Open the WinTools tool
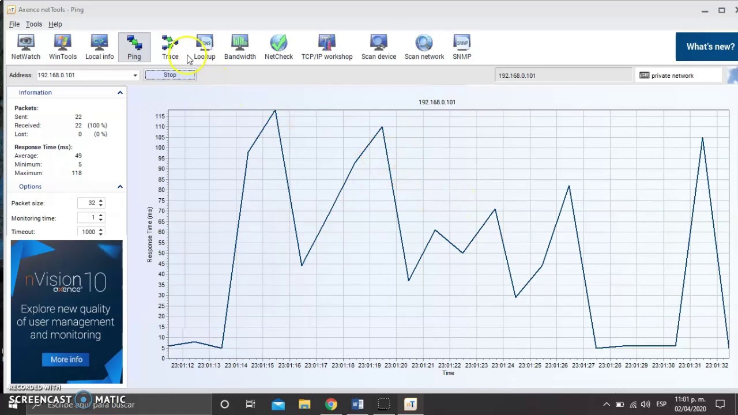The width and height of the screenshot is (738, 415). click(62, 47)
